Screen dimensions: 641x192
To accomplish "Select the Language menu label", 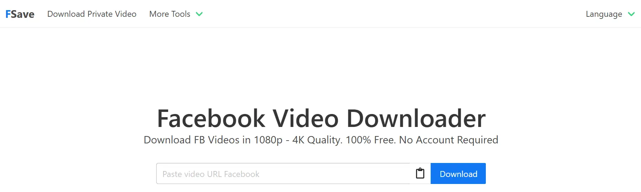I will pyautogui.click(x=604, y=14).
